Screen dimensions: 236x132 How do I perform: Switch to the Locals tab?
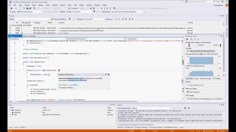[16, 127]
